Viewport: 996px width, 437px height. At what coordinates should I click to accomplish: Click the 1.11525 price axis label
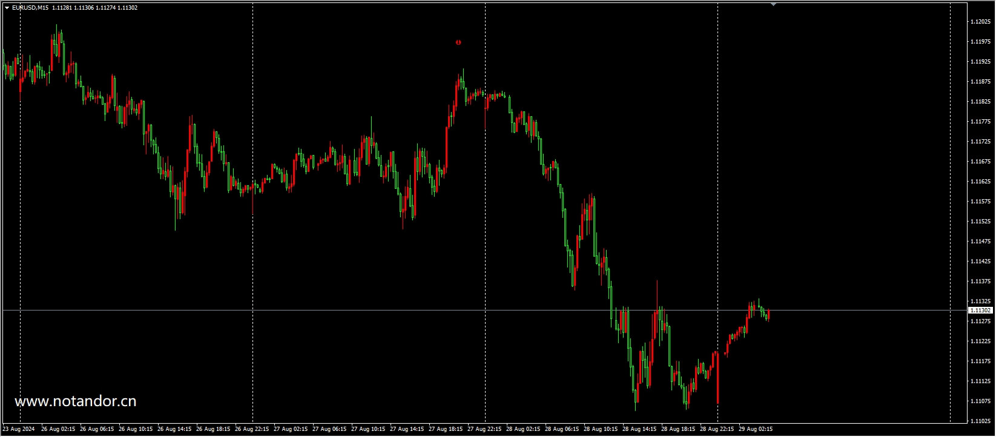tap(980, 222)
